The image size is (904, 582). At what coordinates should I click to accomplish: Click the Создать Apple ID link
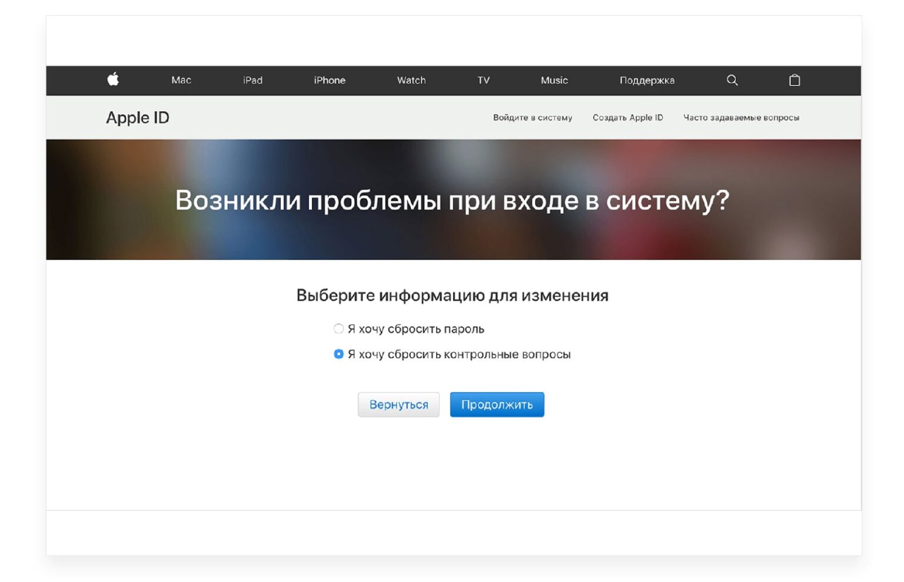point(627,118)
